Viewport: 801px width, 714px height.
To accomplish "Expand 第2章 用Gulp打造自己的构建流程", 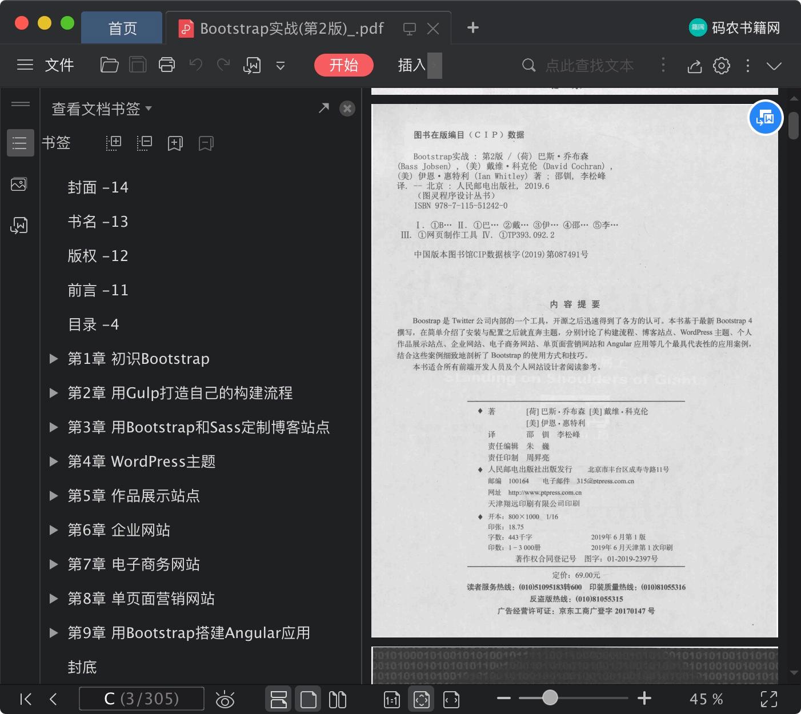I will pos(54,393).
